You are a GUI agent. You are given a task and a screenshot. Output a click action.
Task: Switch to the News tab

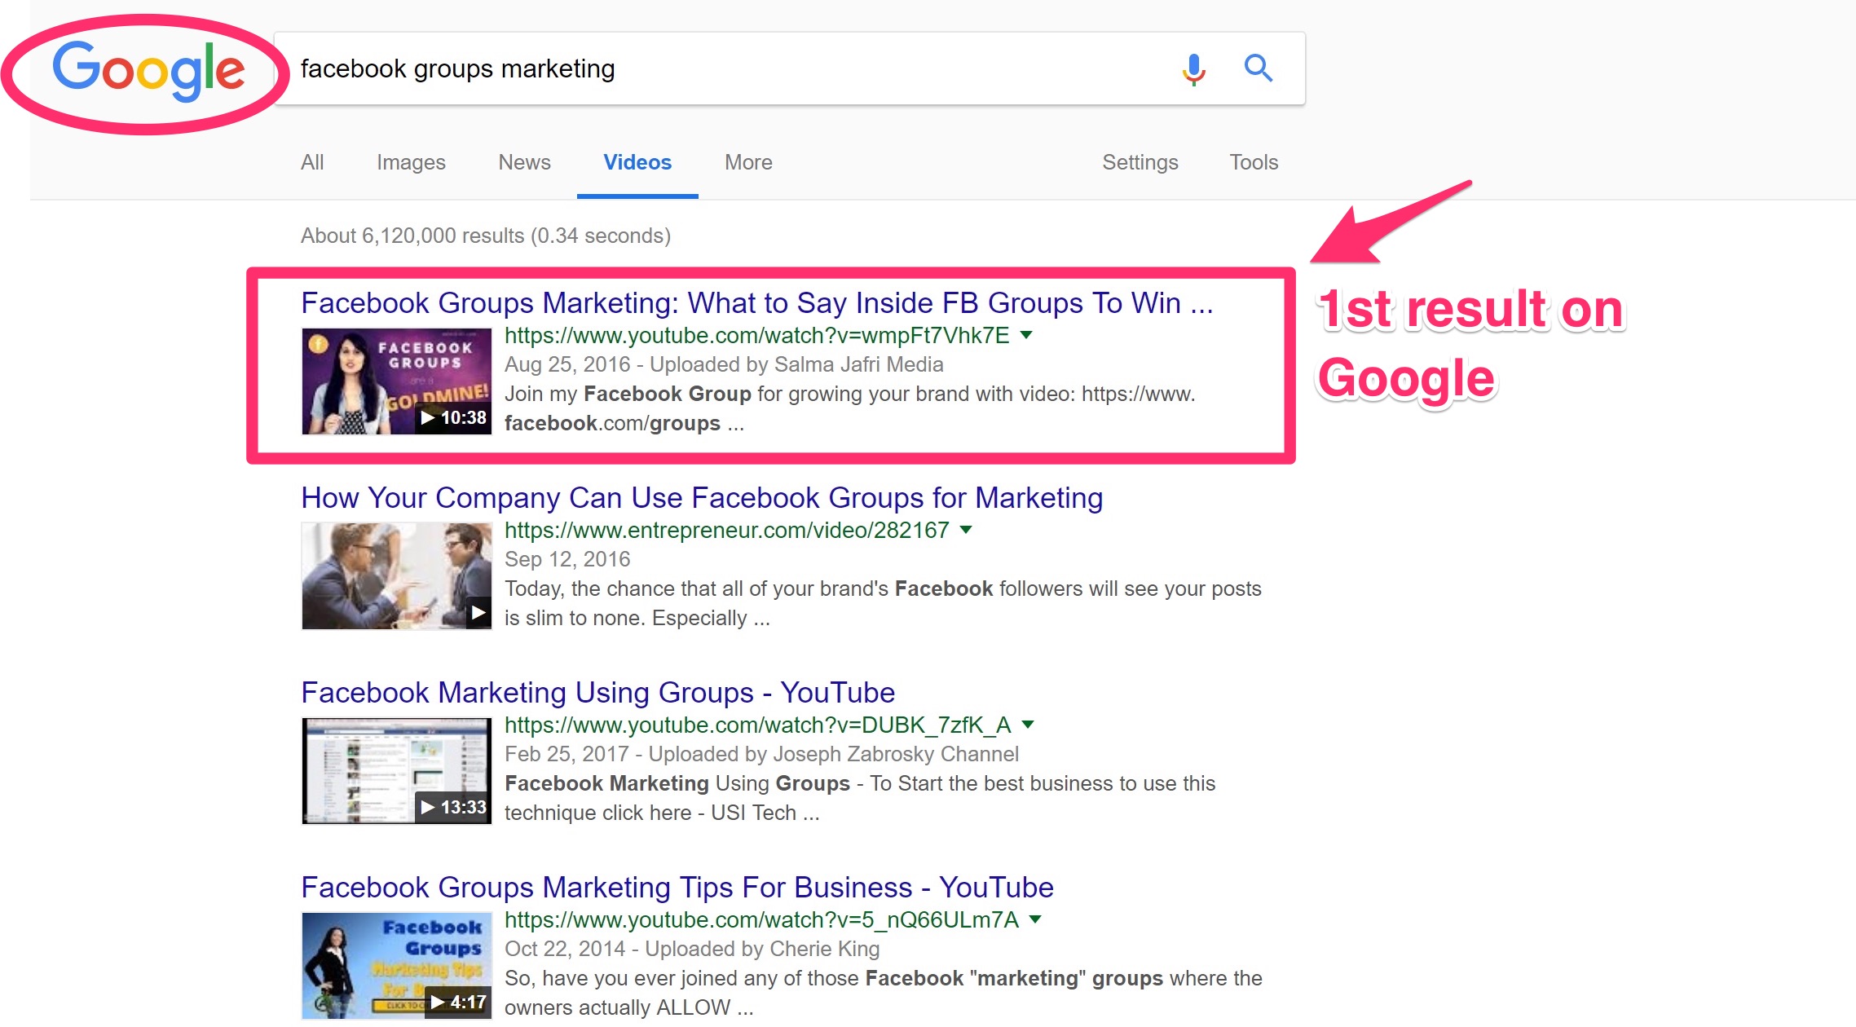[524, 162]
